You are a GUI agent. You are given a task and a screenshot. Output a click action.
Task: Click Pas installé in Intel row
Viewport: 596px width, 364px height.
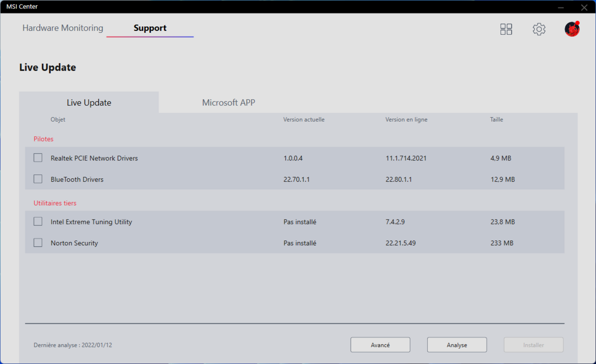pos(300,222)
